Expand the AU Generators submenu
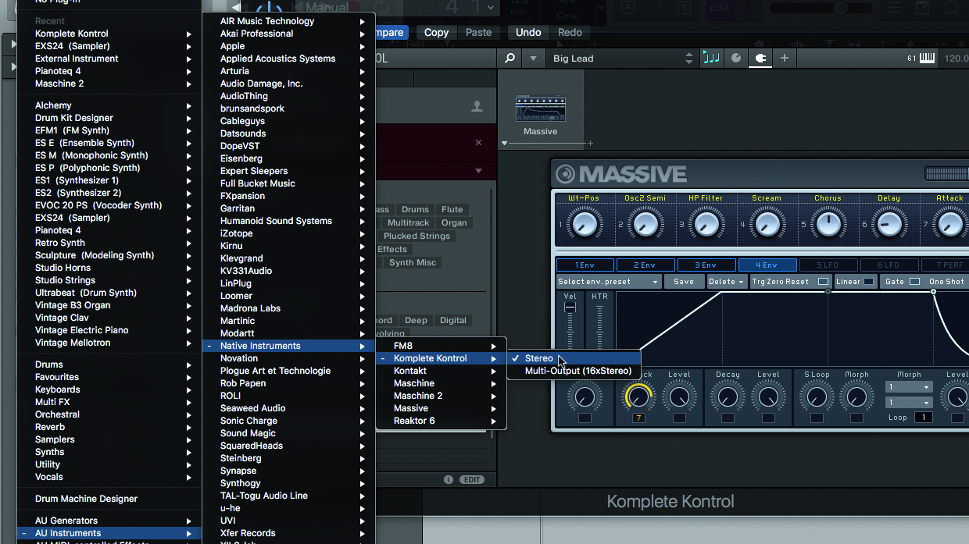The width and height of the screenshot is (969, 544). click(109, 521)
